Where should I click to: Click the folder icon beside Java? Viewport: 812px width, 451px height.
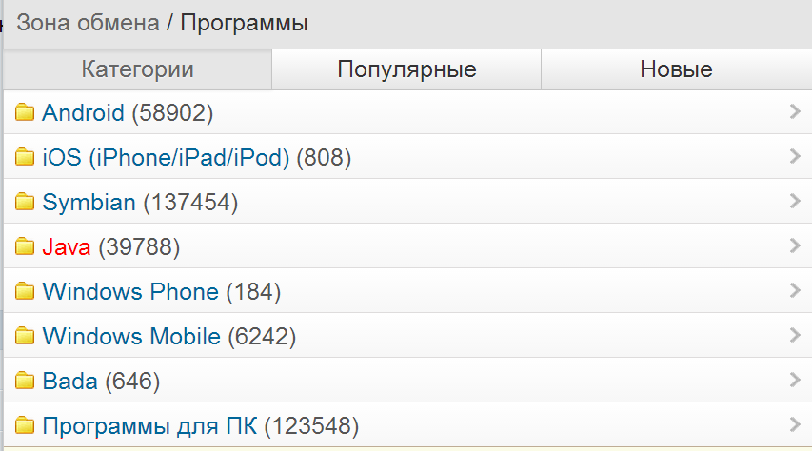point(25,247)
